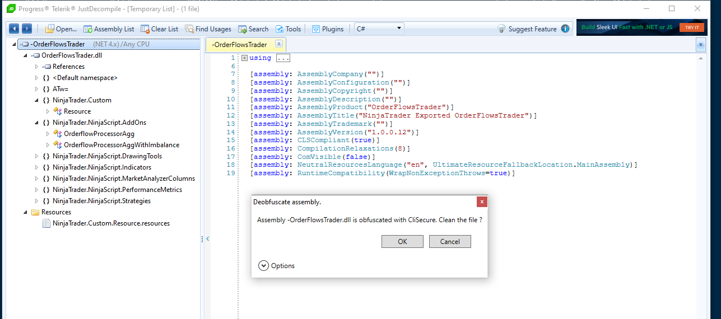This screenshot has width=721, height=319.
Task: Click the TRY IT banner button
Action: (x=692, y=27)
